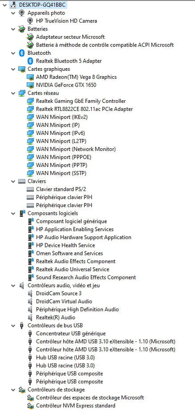195x411 pixels.
Task: Click the Bluetooth category icon
Action: tap(22, 53)
